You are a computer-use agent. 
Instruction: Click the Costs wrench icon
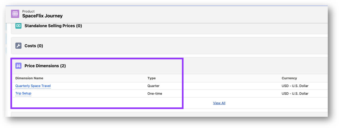pos(18,46)
